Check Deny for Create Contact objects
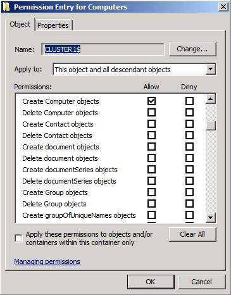The height and width of the screenshot is (295, 231). (189, 124)
